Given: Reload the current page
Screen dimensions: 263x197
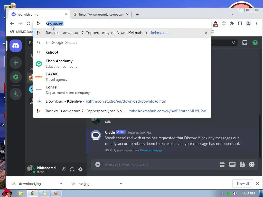Looking at the screenshot, I should [29, 23].
